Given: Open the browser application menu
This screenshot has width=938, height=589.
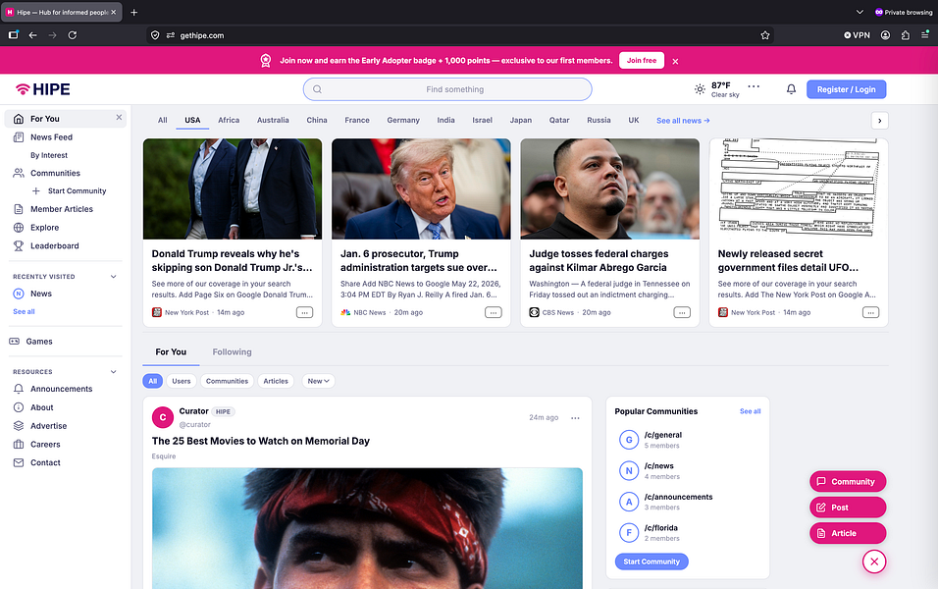Looking at the screenshot, I should pos(925,35).
